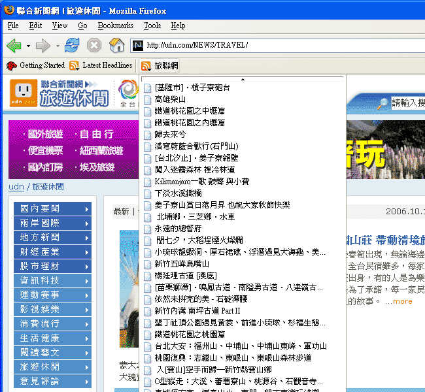
Task: Click the Back navigation arrow
Action: [x=14, y=46]
